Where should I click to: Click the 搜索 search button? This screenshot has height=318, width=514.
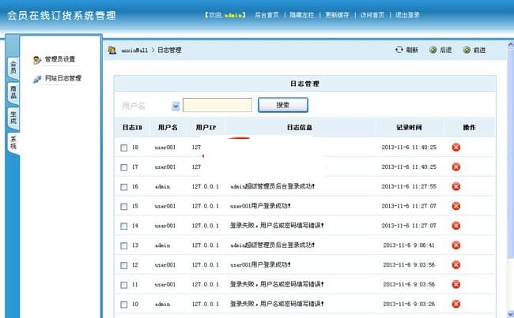[x=283, y=105]
